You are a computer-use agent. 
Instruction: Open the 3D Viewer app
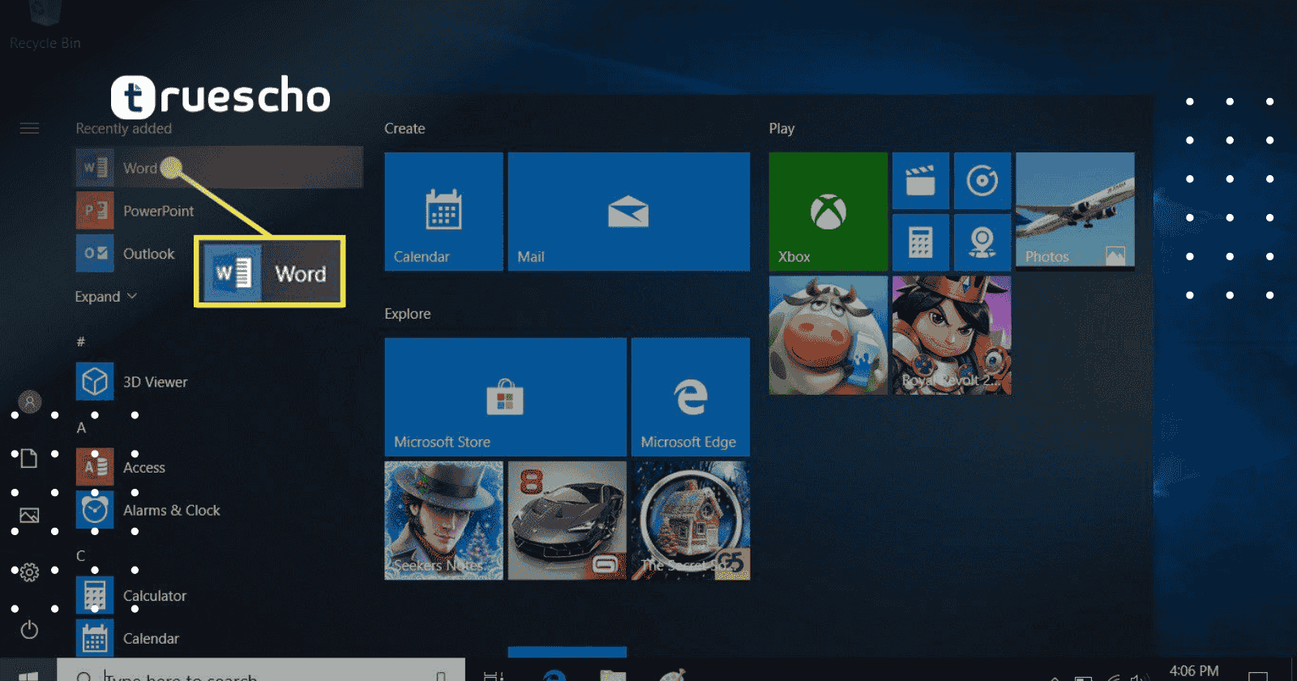(154, 382)
